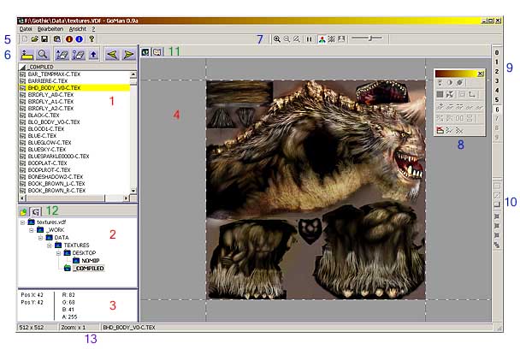Toggle the checkered grid pattern icon
Screen dimensions: 520x349
coord(331,39)
